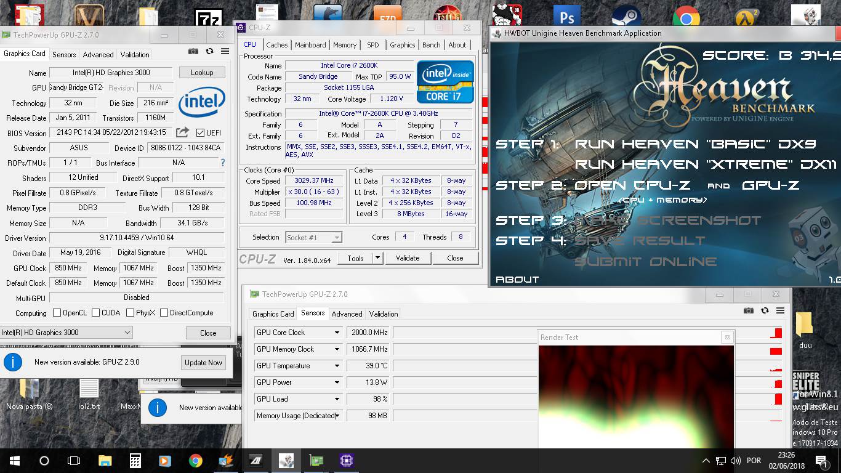
Task: Toggle OpenCL checkbox
Action: 57,313
